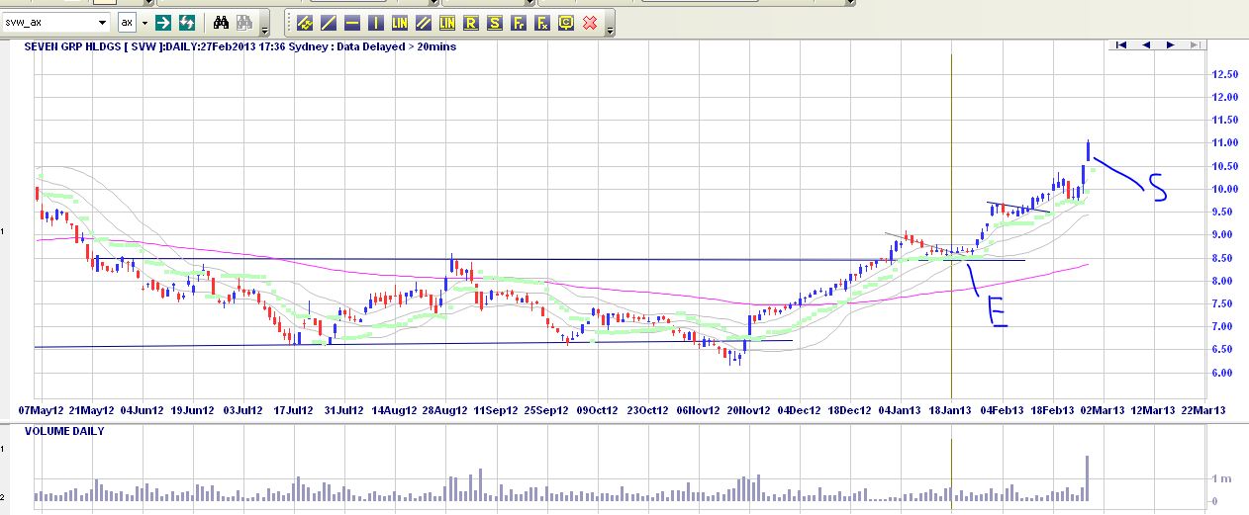
Task: Click the tallest volume bar at far right
Action: [1087, 477]
